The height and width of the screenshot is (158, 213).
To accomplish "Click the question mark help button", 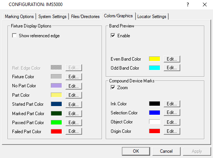I will pos(187,5).
